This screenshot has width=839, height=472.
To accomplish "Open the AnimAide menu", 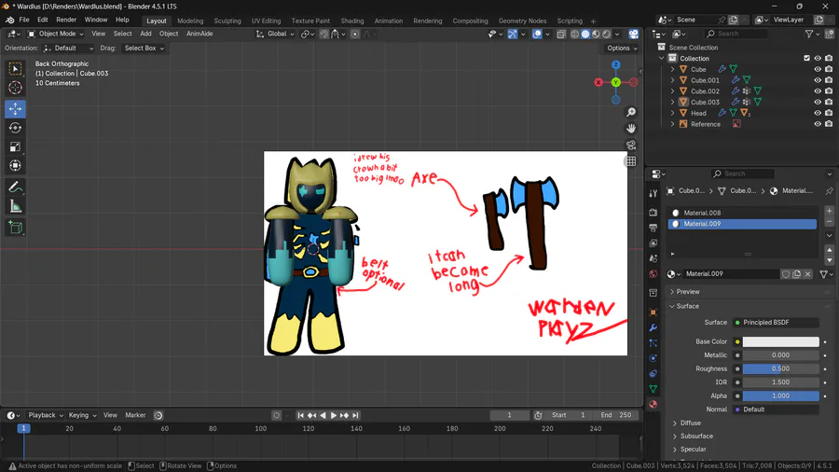I will click(x=199, y=34).
